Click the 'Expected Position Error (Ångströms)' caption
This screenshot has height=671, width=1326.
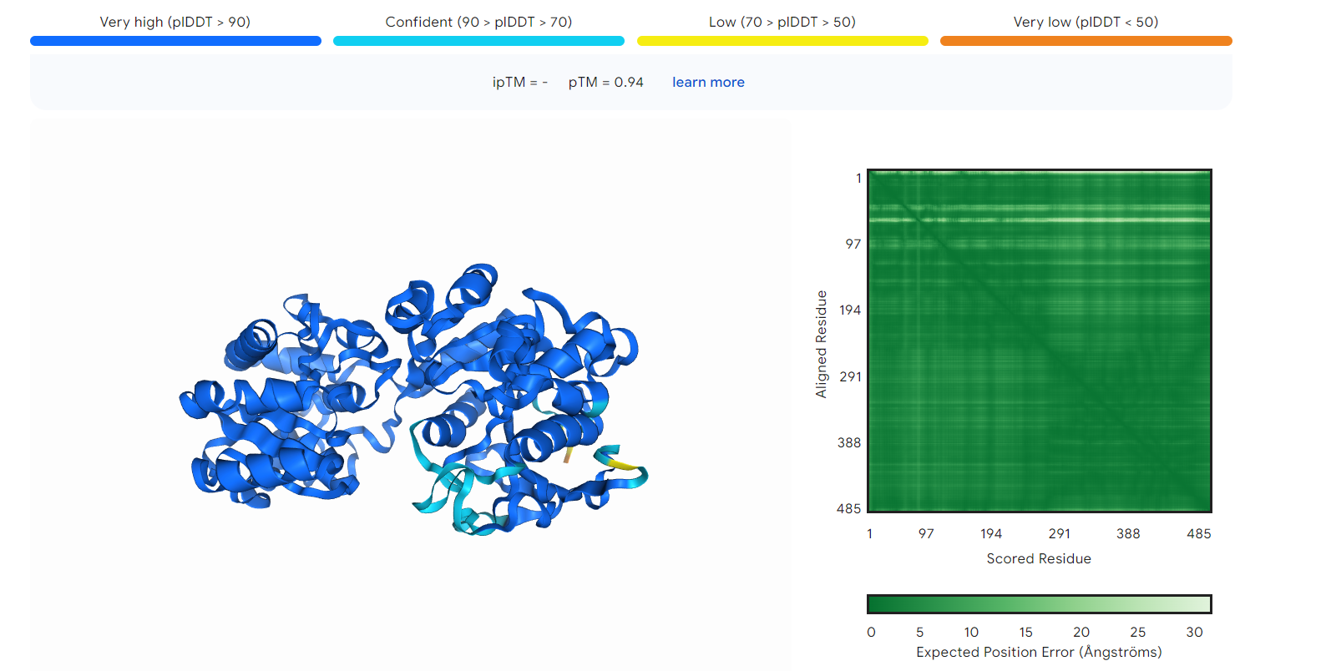1039,652
